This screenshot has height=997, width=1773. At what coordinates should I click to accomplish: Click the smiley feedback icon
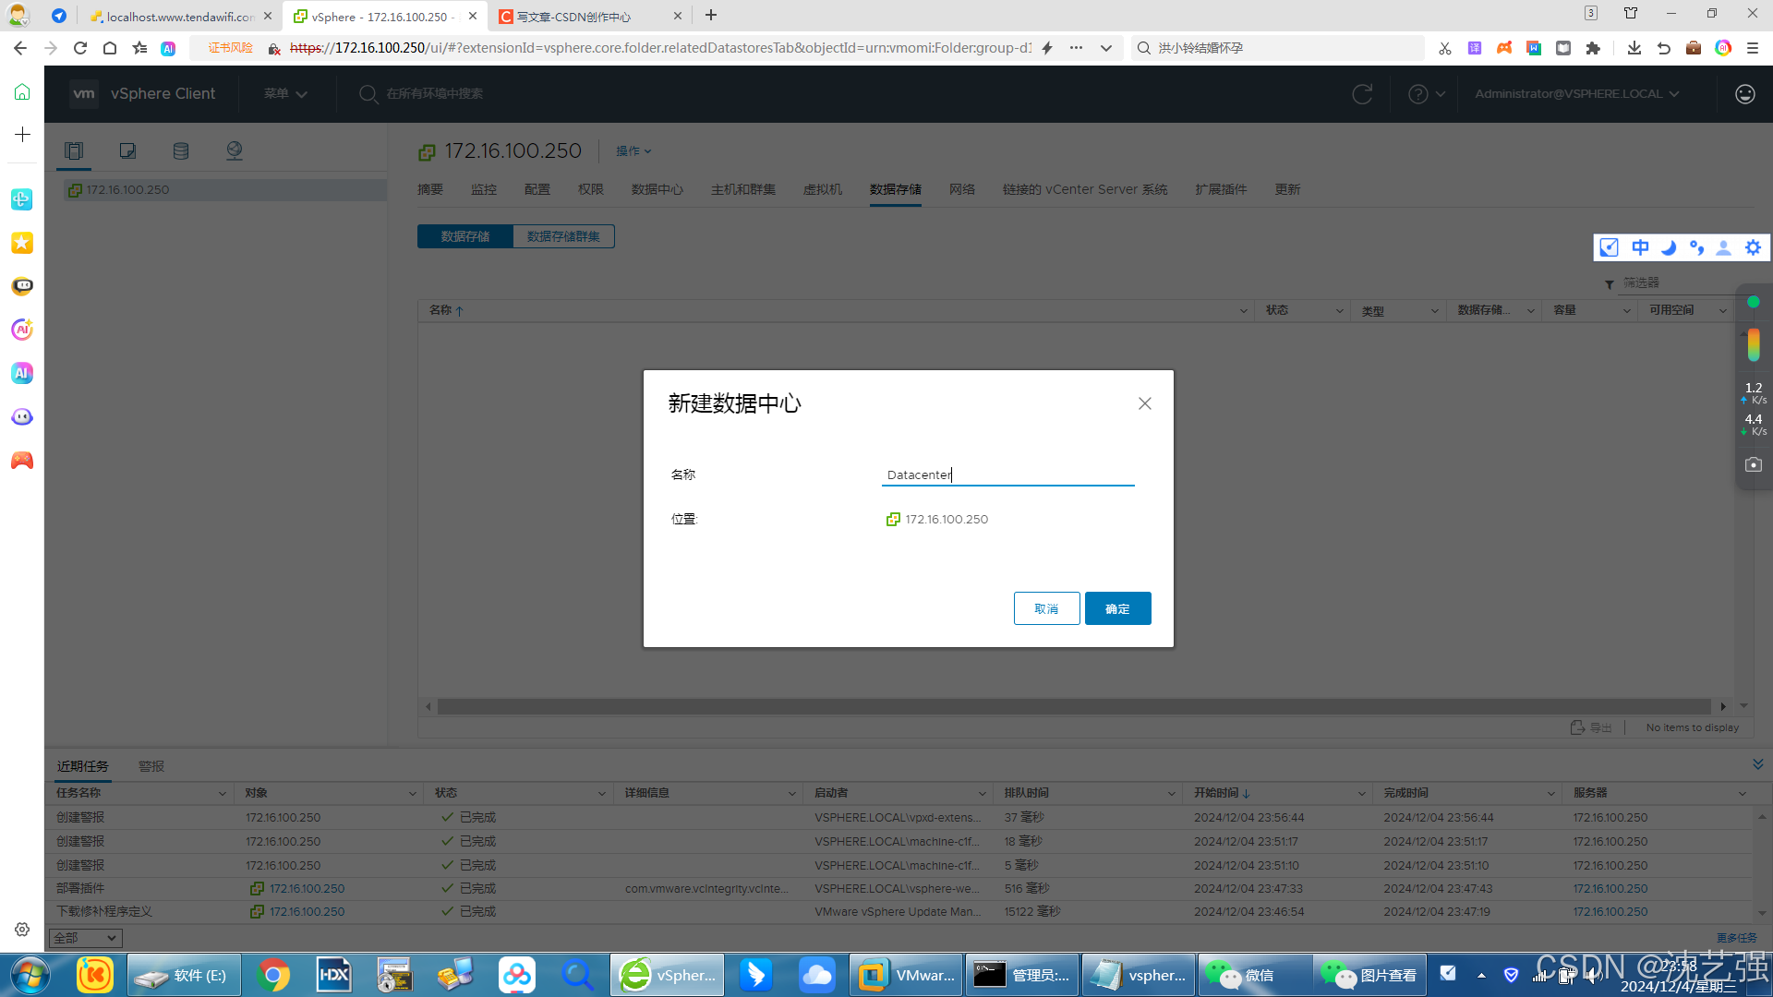tap(1744, 93)
